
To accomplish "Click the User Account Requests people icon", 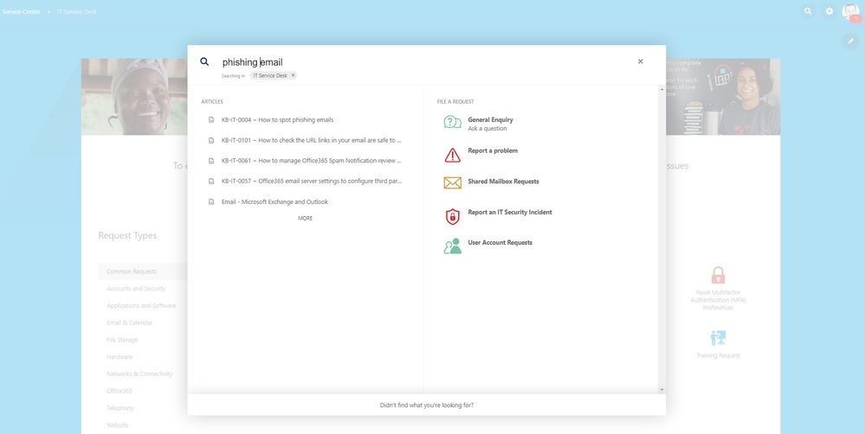I will pyautogui.click(x=452, y=246).
